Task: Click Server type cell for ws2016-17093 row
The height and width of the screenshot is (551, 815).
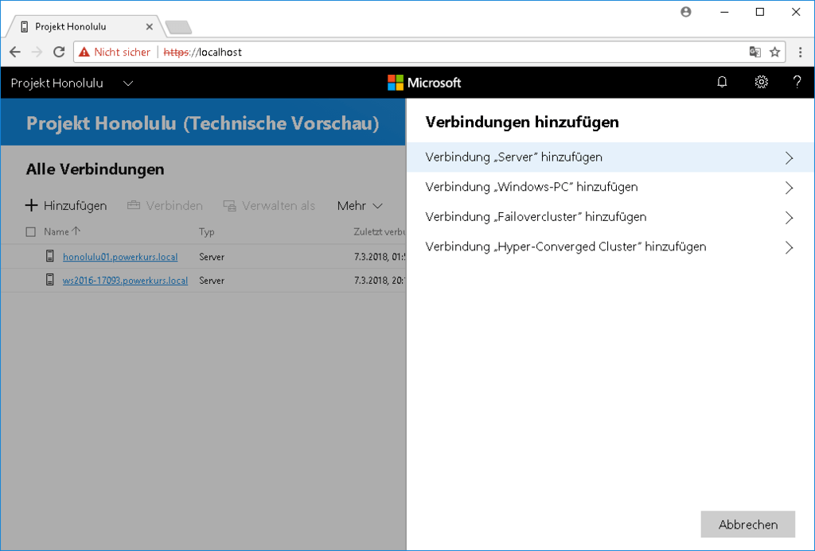Action: pyautogui.click(x=212, y=281)
